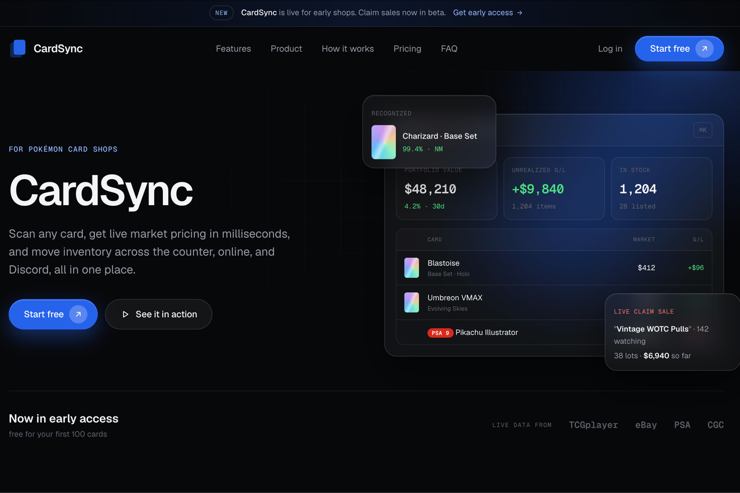Click the 28 listed text
Viewport: 740px width, 493px height.
click(x=637, y=206)
